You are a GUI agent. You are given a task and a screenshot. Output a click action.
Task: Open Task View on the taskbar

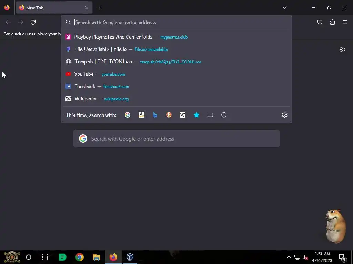(45, 257)
